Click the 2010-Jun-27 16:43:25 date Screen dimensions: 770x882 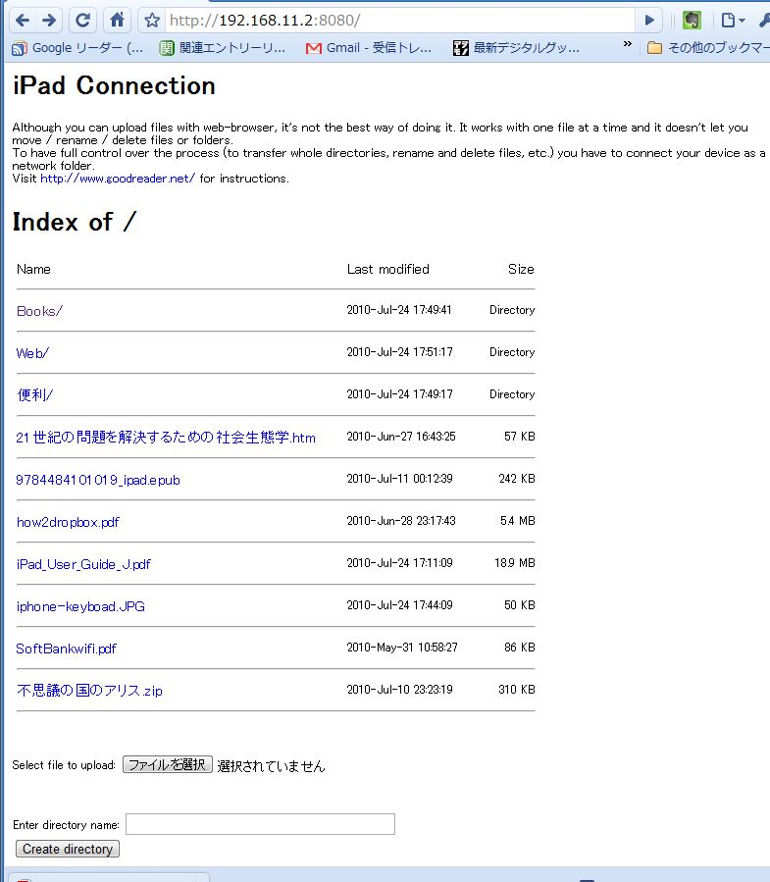tap(401, 437)
